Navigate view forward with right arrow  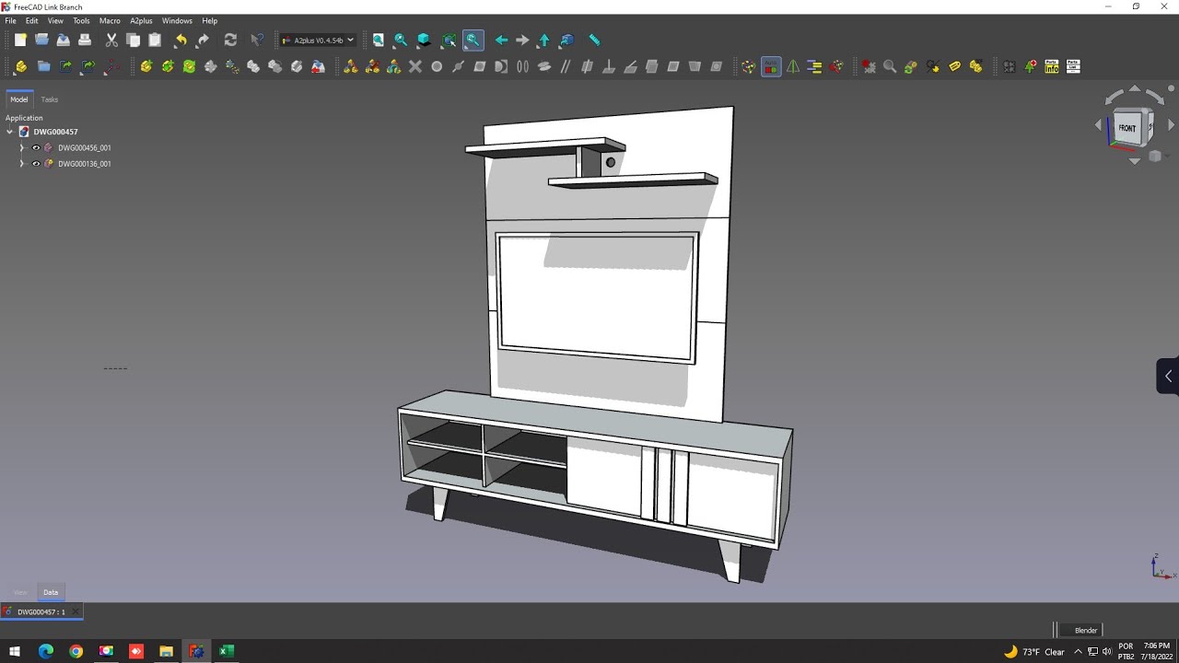click(x=522, y=40)
